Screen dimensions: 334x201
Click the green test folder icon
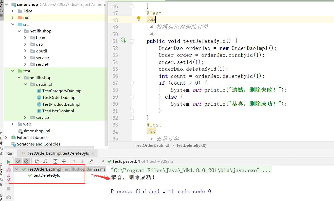pos(20,71)
